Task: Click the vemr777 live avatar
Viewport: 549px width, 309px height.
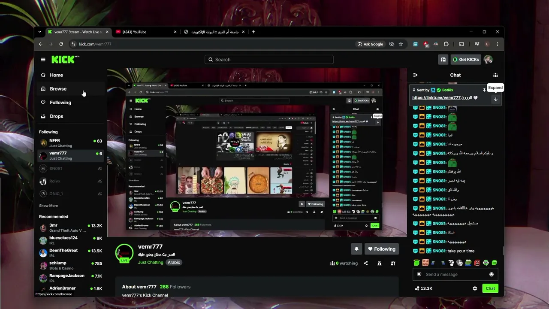Action: 124,253
